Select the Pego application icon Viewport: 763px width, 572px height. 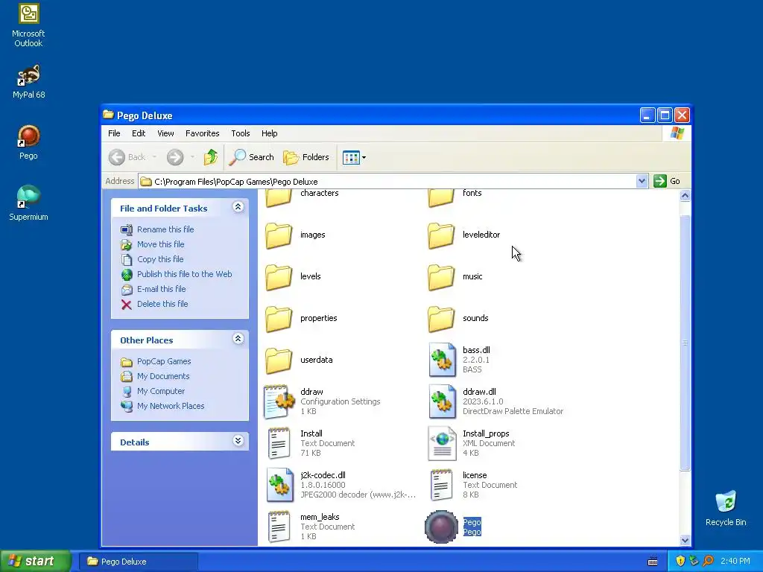(x=441, y=527)
